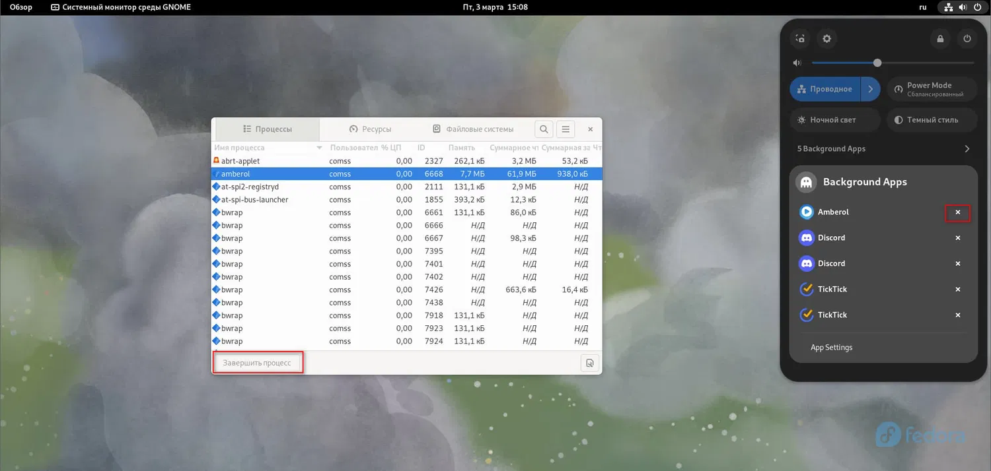Click the Amberol label in Background Apps
The width and height of the screenshot is (991, 471).
833,212
